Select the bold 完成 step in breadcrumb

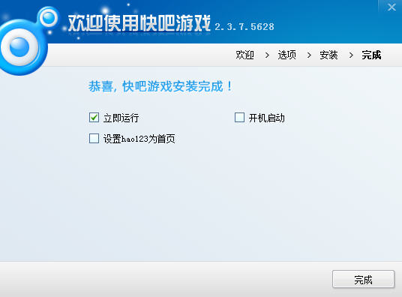371,55
